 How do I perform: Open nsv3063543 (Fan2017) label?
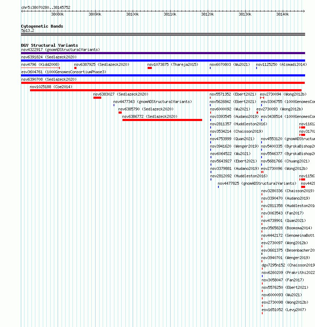tap(282, 213)
